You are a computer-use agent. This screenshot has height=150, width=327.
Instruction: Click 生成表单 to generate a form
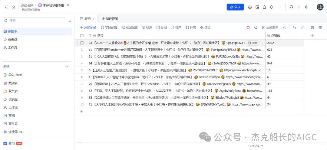pos(270,28)
